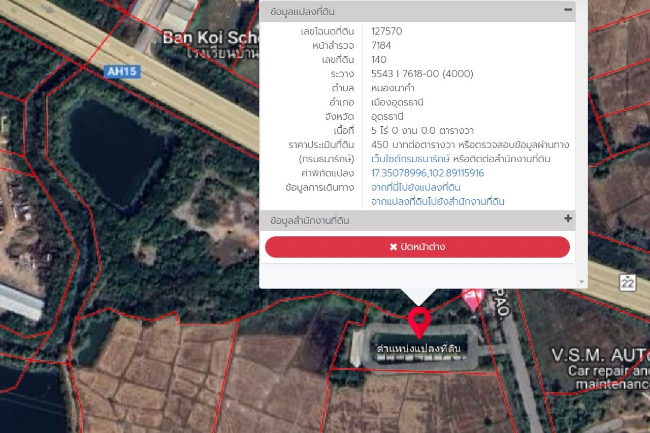
Task: Click จากที่นี่ไปยังแปลงที่ดิน directions link
Action: [415, 188]
